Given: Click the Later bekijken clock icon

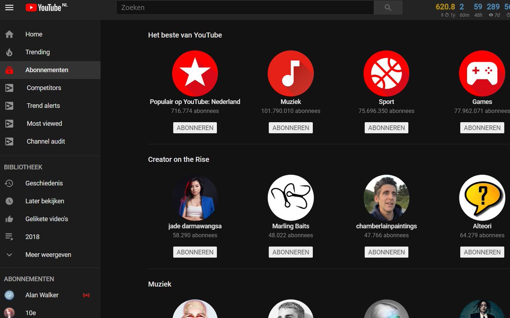Looking at the screenshot, I should [9, 201].
